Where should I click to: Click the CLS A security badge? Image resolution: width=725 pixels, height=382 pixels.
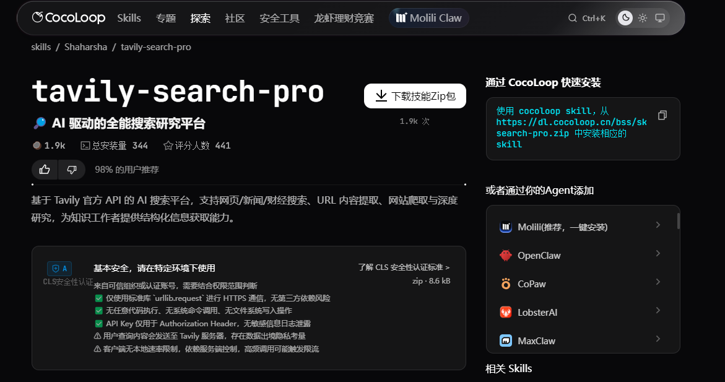point(59,269)
